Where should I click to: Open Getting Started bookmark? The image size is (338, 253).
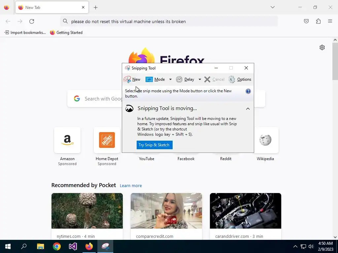pyautogui.click(x=66, y=33)
